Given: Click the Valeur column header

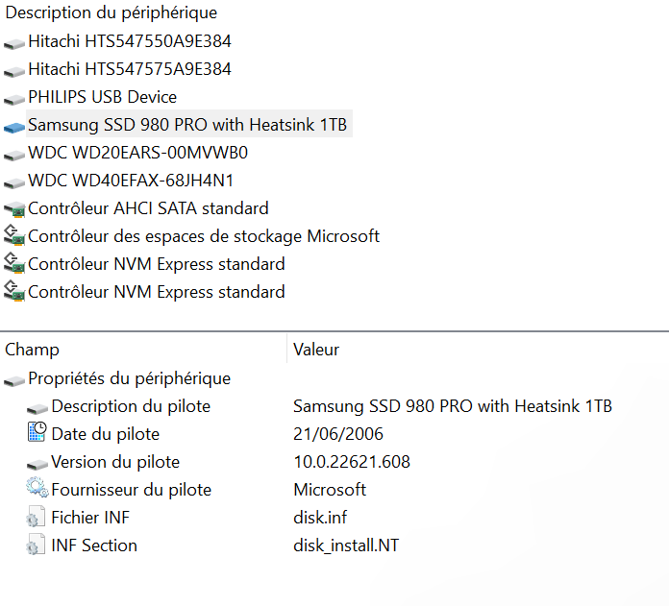Looking at the screenshot, I should [x=316, y=350].
